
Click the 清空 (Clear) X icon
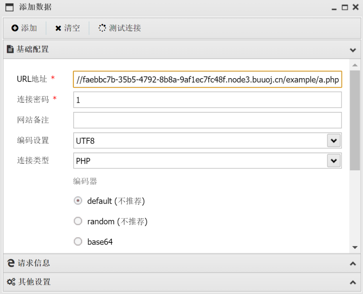[x=58, y=28]
